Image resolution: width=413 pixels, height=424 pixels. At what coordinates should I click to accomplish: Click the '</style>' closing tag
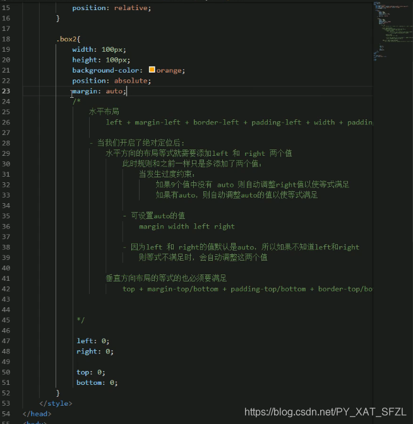[x=56, y=403]
